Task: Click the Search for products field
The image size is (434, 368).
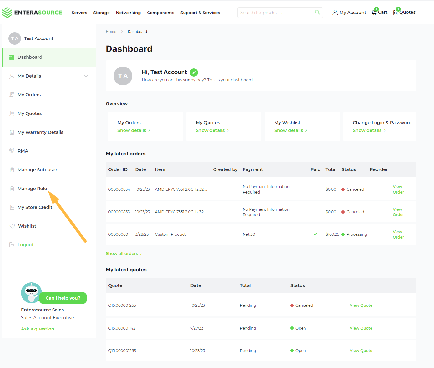Action: point(275,13)
